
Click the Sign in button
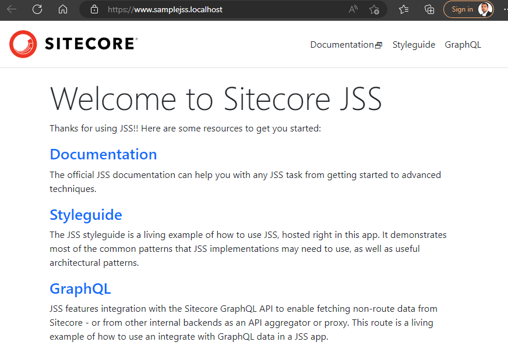[468, 9]
